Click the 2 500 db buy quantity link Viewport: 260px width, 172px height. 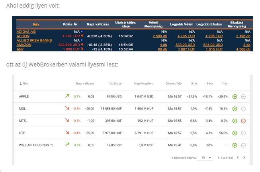(160, 36)
